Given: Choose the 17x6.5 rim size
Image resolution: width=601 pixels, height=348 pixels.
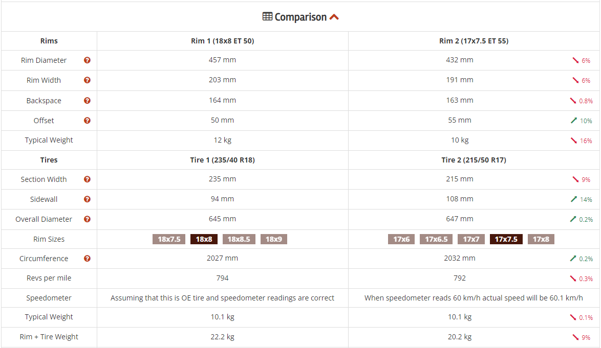Looking at the screenshot, I should coord(436,239).
